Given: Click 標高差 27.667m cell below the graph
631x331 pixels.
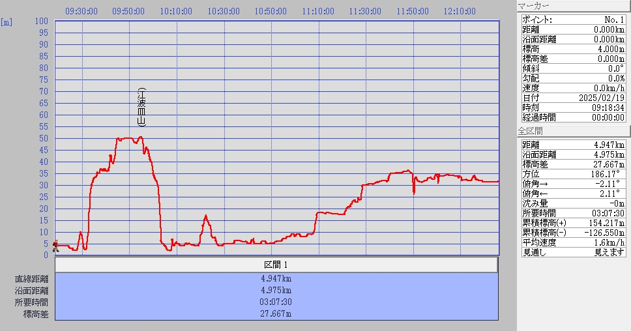Looking at the screenshot, I should [x=276, y=314].
